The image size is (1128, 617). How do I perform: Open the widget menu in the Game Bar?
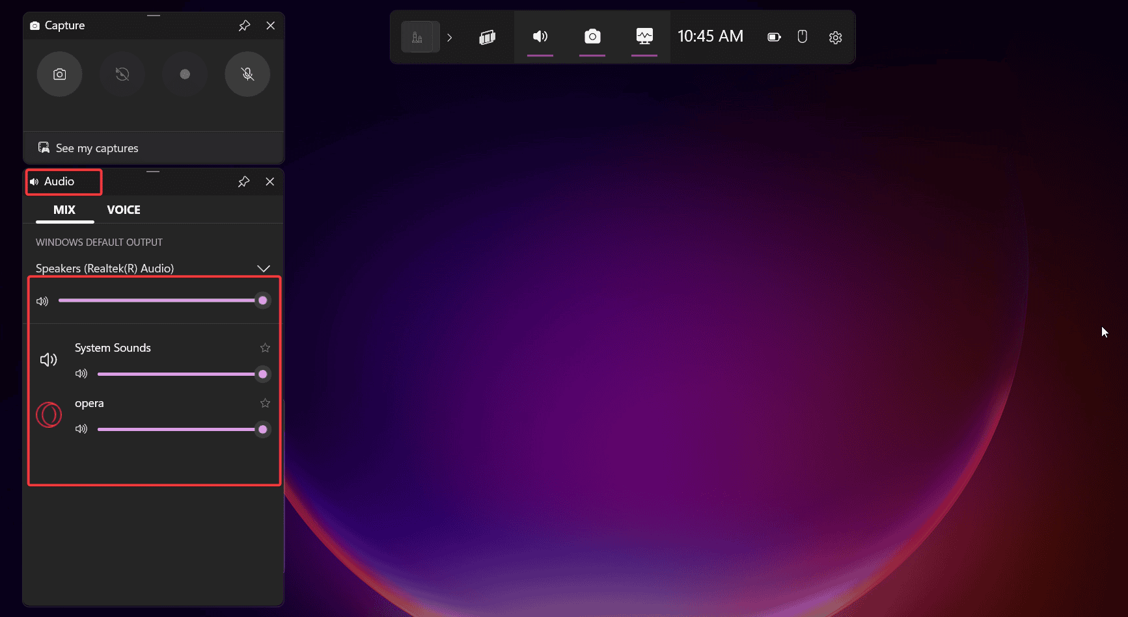(488, 37)
